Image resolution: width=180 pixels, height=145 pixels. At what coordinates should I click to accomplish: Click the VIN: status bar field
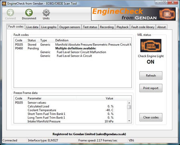(x=131, y=140)
